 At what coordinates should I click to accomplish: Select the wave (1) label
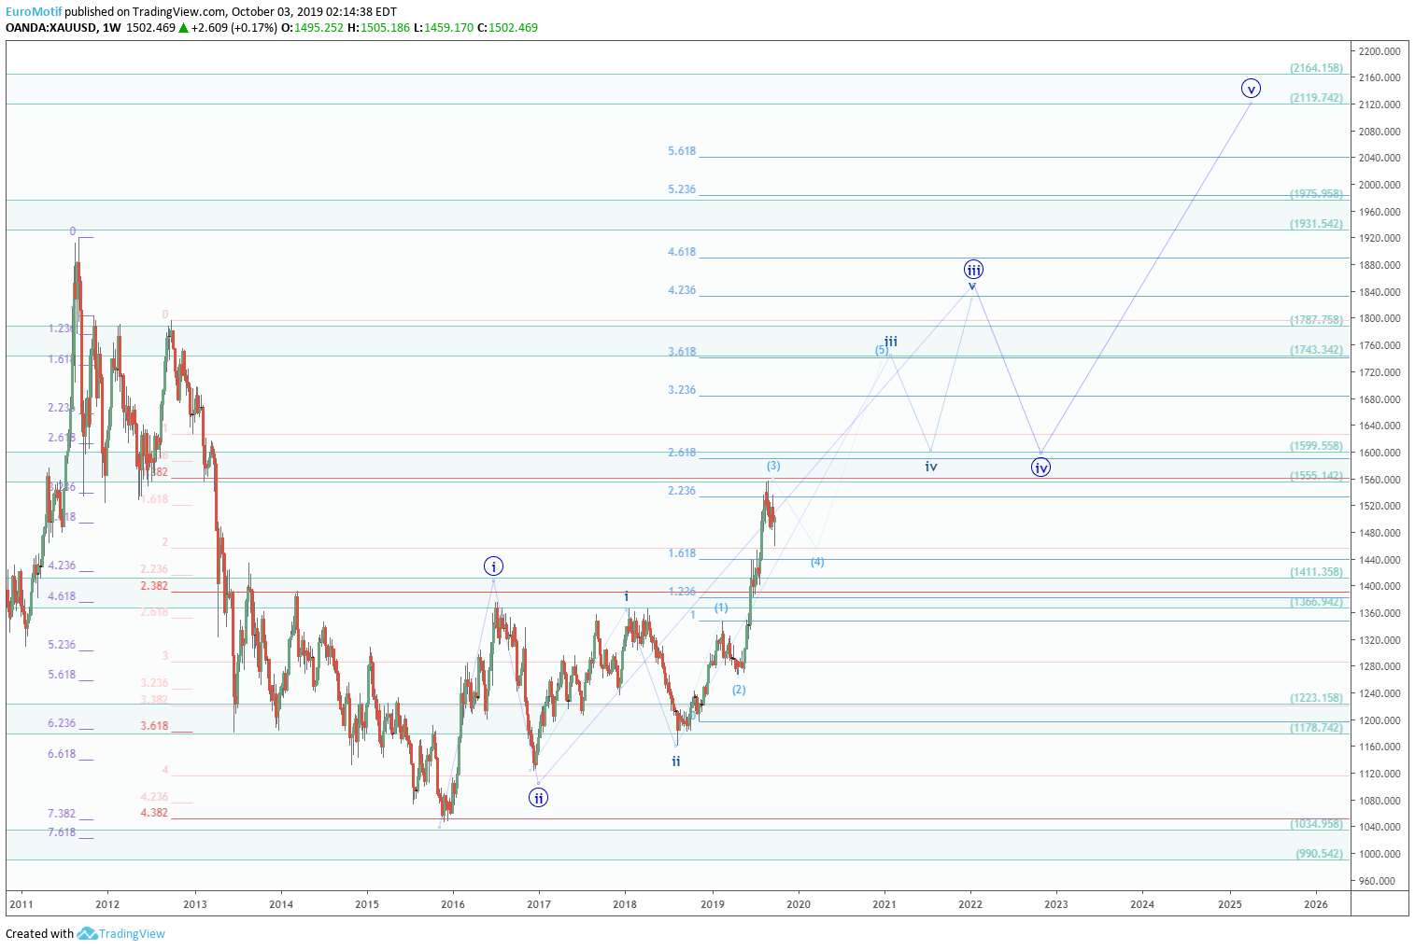click(x=722, y=608)
